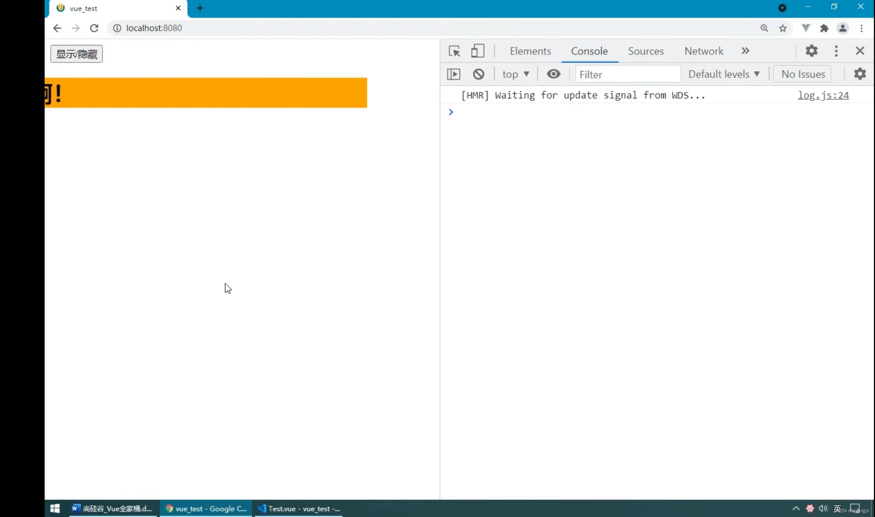Click the volume speaker tray icon
Image resolution: width=875 pixels, height=517 pixels.
(823, 508)
